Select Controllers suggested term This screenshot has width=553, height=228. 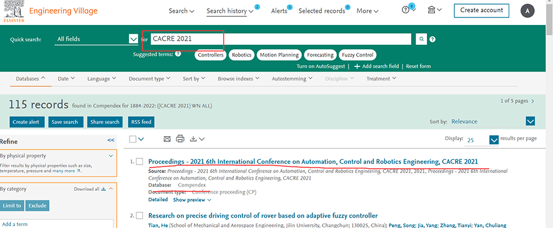pos(211,55)
